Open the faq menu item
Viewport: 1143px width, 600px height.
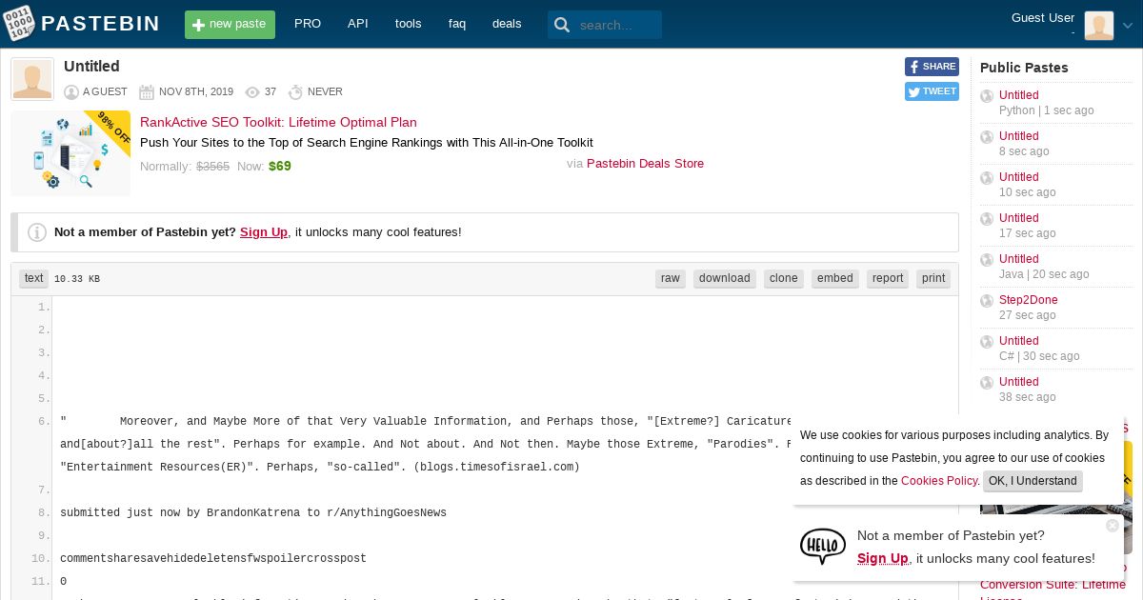[x=457, y=24]
